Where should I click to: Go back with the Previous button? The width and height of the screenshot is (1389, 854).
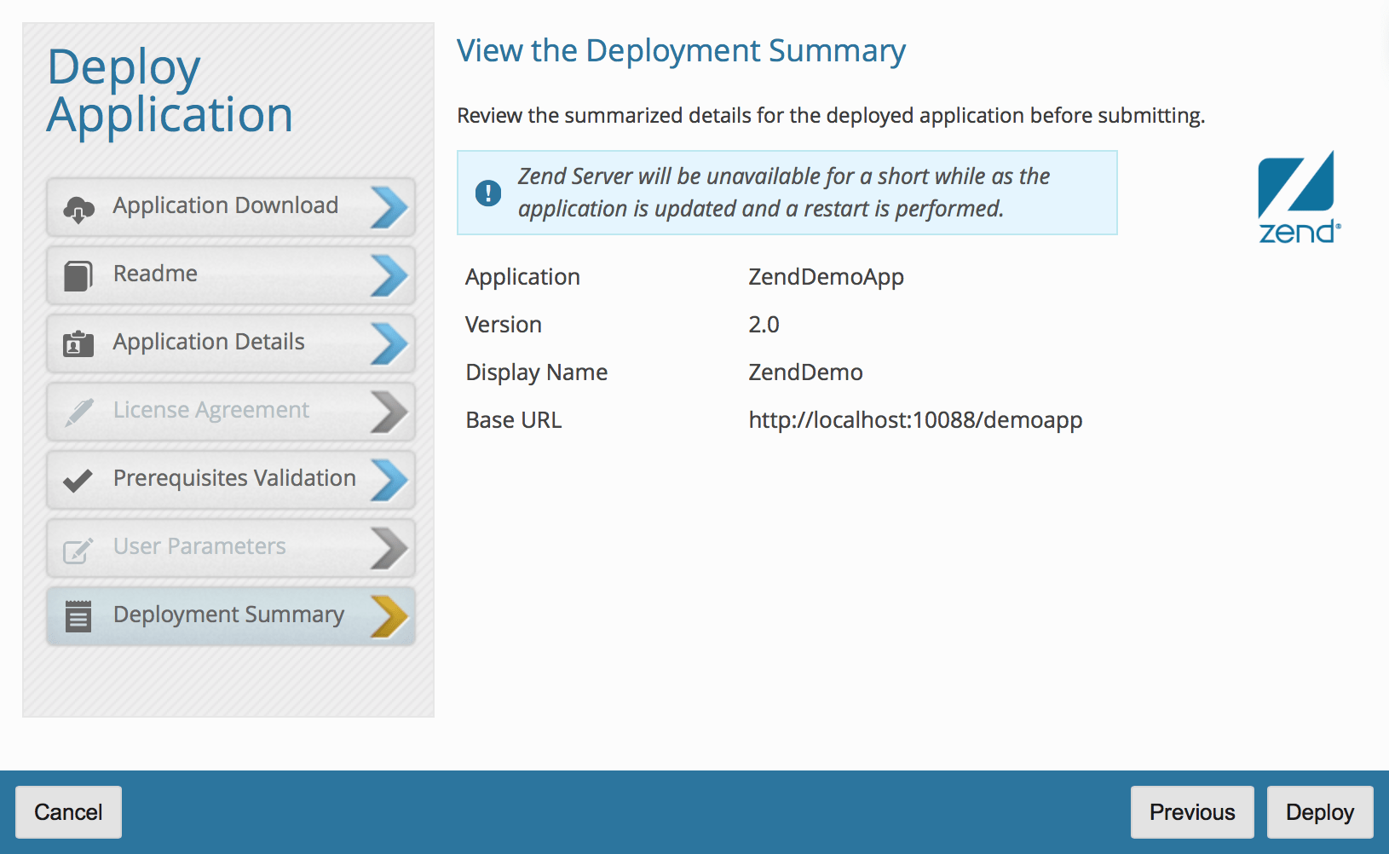1192,812
